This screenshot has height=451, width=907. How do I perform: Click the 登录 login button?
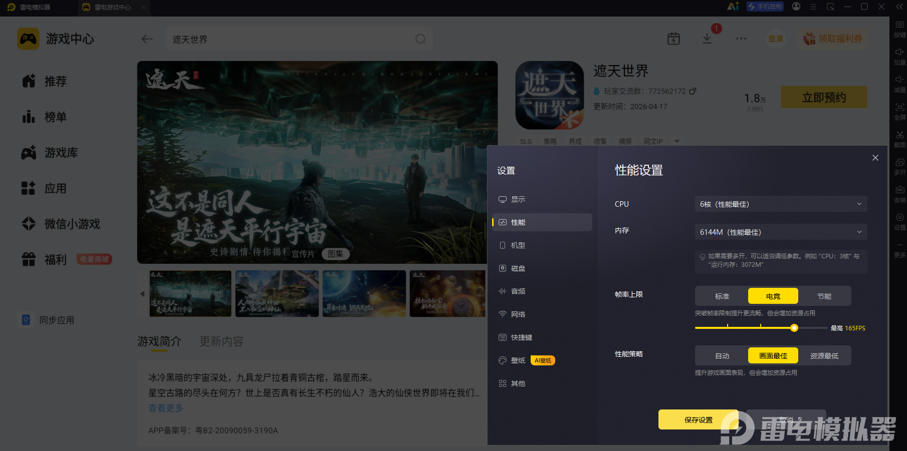point(776,39)
